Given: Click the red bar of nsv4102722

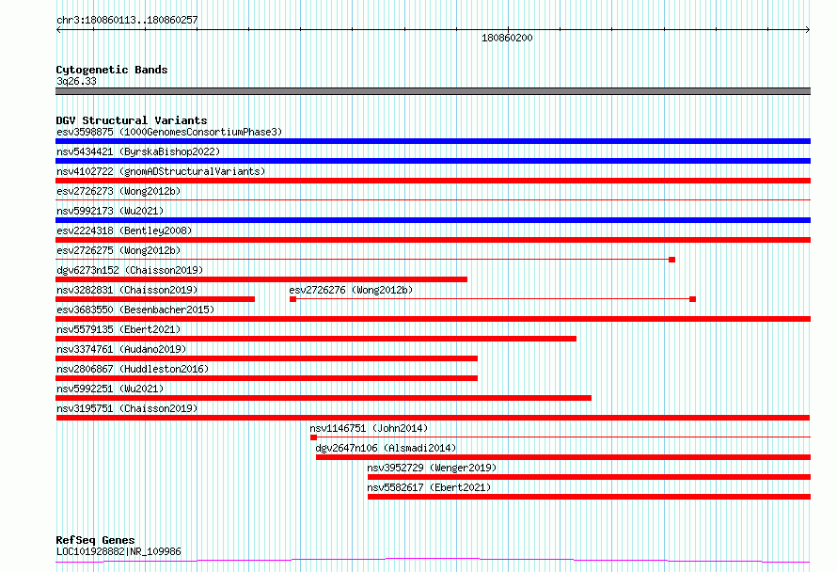Looking at the screenshot, I should click(x=433, y=181).
